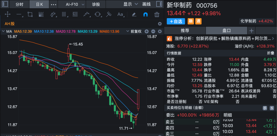The height and width of the screenshot is (136, 277).
Task: Select the pitchfork/regression lines tool
Action: (x=109, y=14)
